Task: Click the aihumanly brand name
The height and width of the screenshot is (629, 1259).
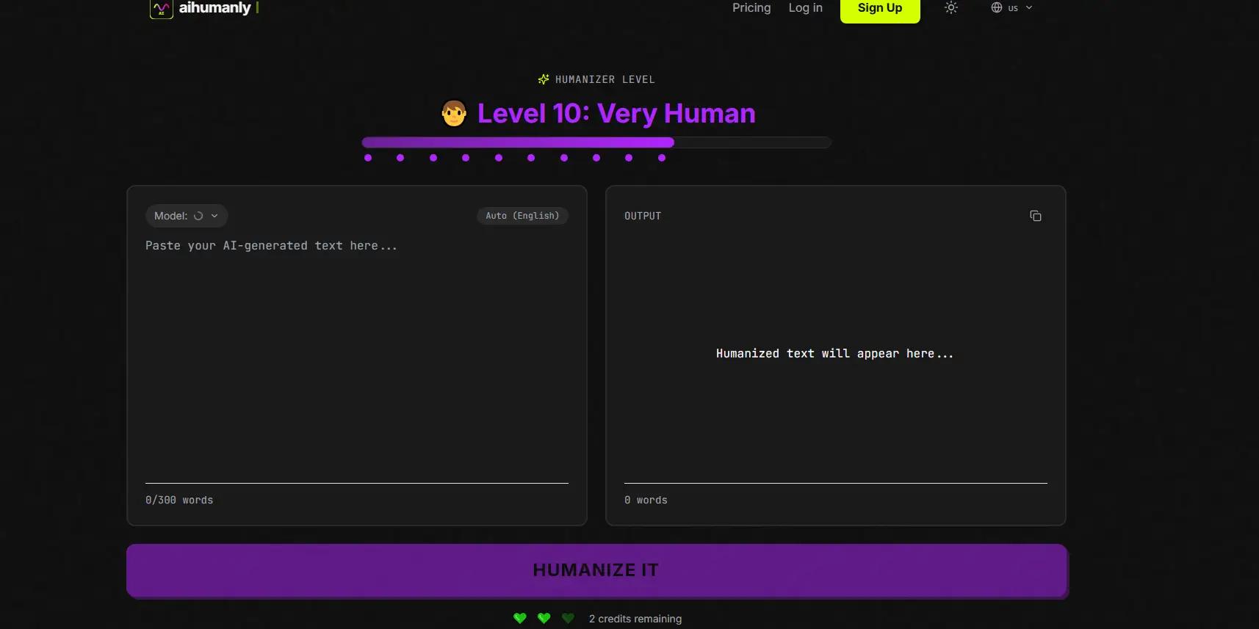Action: [x=215, y=7]
